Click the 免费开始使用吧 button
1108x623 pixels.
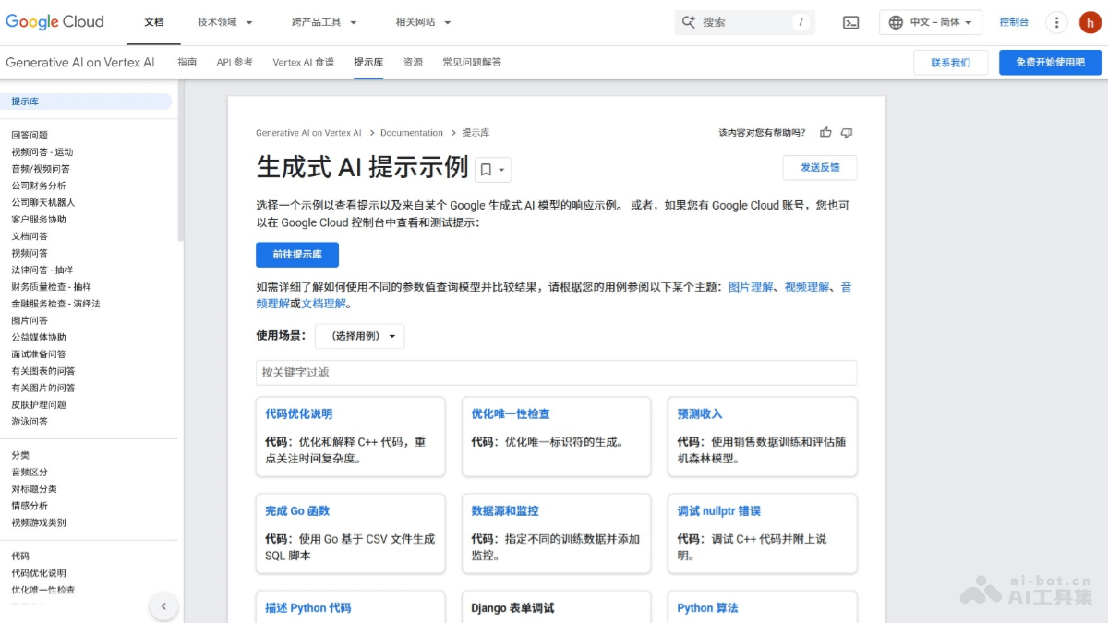1050,62
